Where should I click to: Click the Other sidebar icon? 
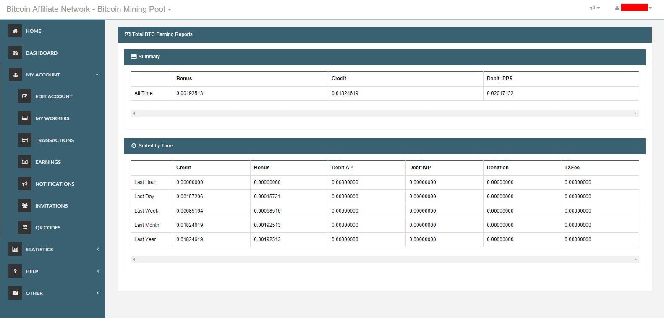pos(15,293)
